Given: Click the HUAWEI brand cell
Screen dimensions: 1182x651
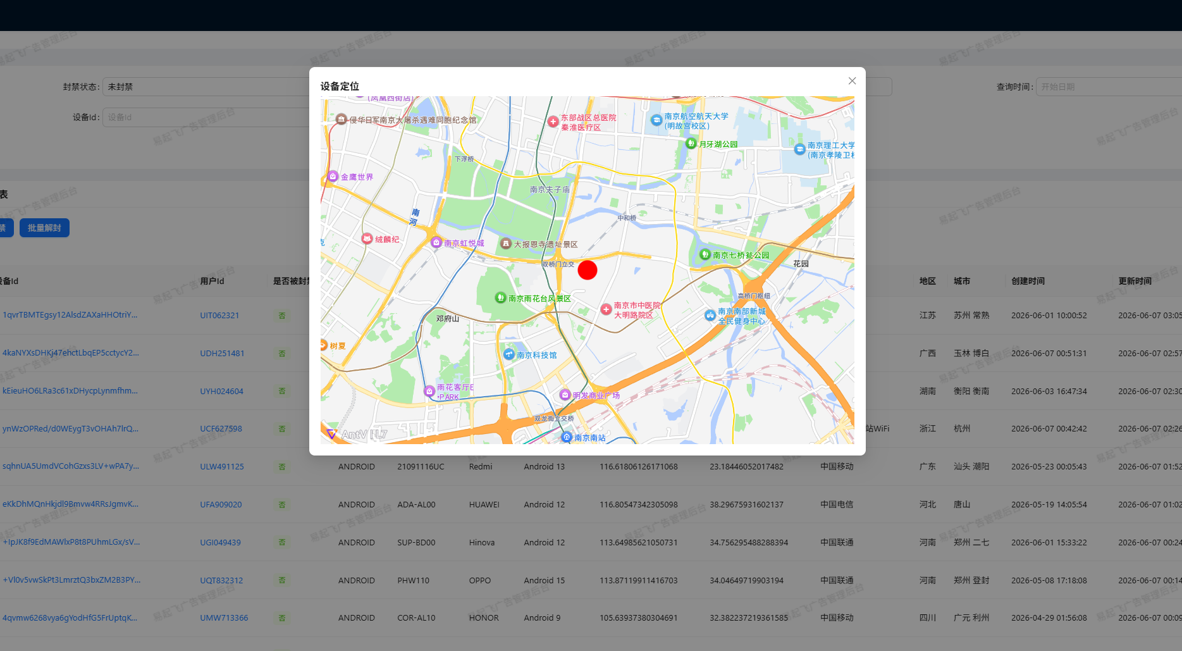Looking at the screenshot, I should click(x=484, y=504).
